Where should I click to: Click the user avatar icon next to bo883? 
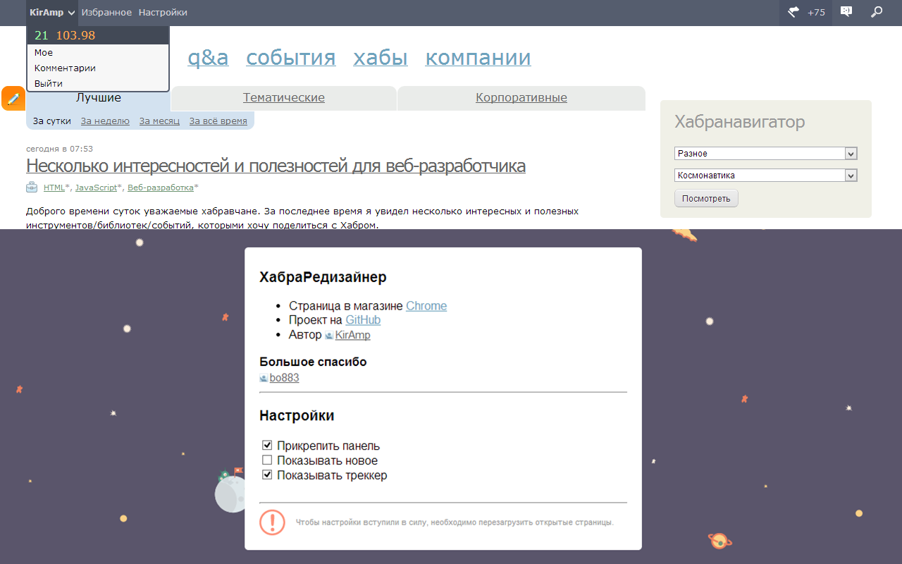pos(264,379)
